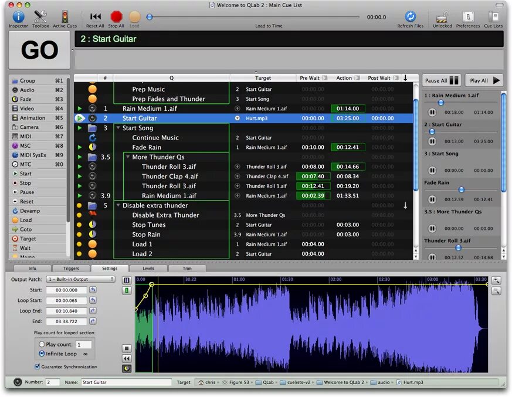
Task: Add an MTC cue from sidebar
Action: coord(39,164)
